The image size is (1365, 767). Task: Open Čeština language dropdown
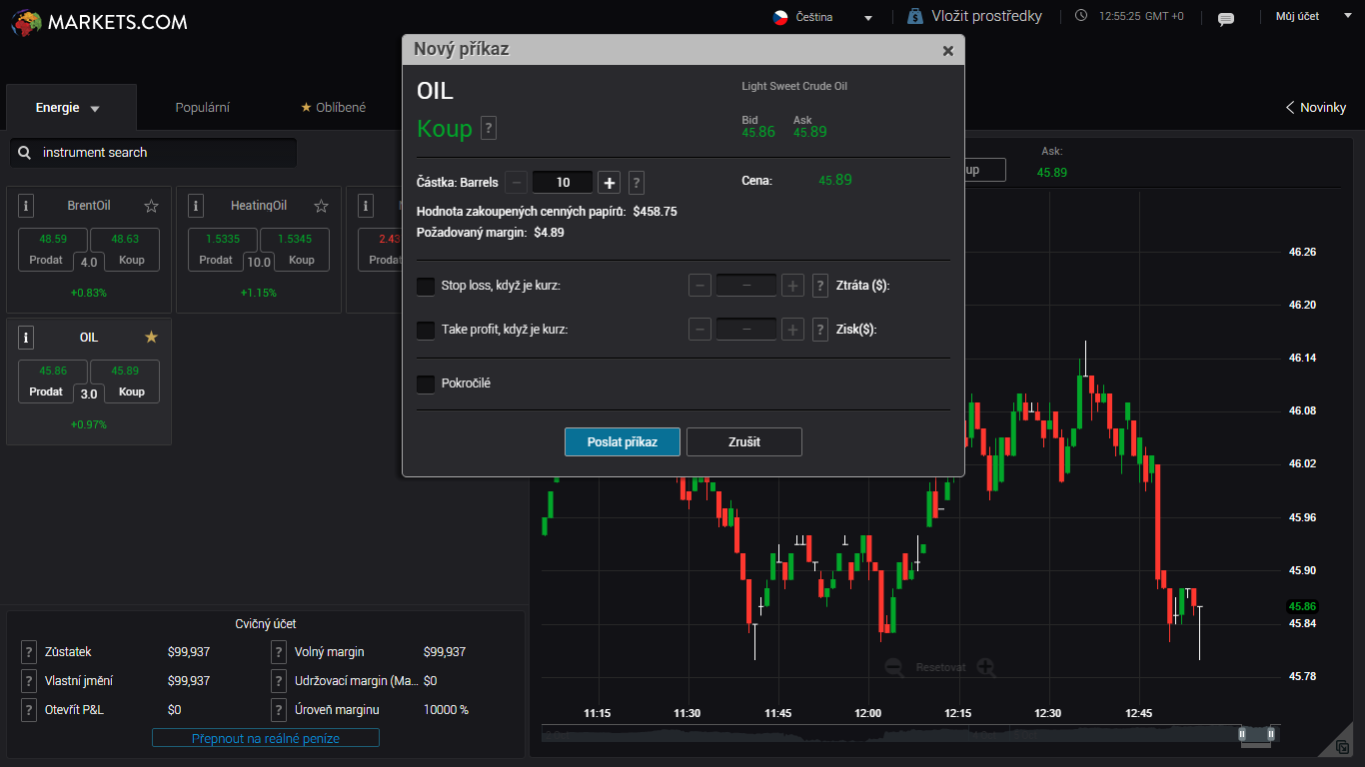click(822, 18)
